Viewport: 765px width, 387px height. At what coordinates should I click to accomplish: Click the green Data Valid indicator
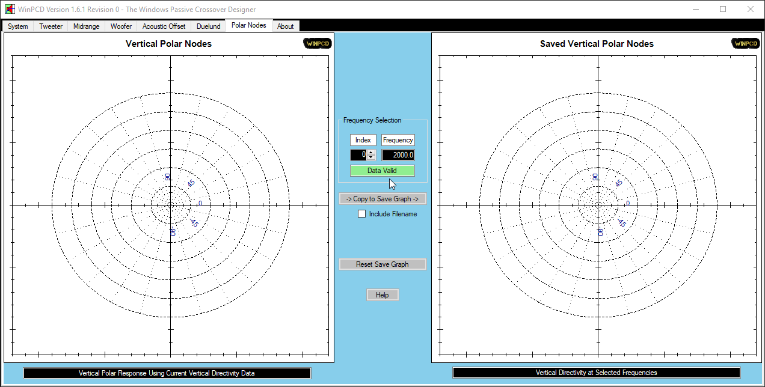point(382,171)
